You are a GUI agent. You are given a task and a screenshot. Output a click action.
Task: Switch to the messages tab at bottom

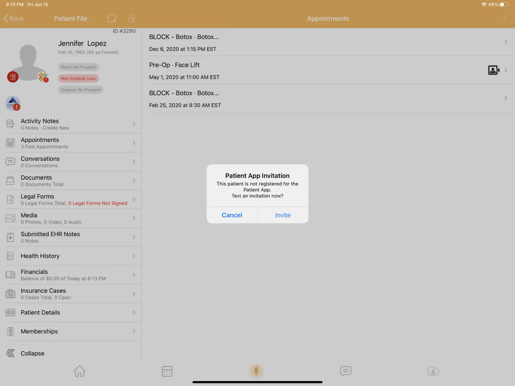click(x=345, y=371)
